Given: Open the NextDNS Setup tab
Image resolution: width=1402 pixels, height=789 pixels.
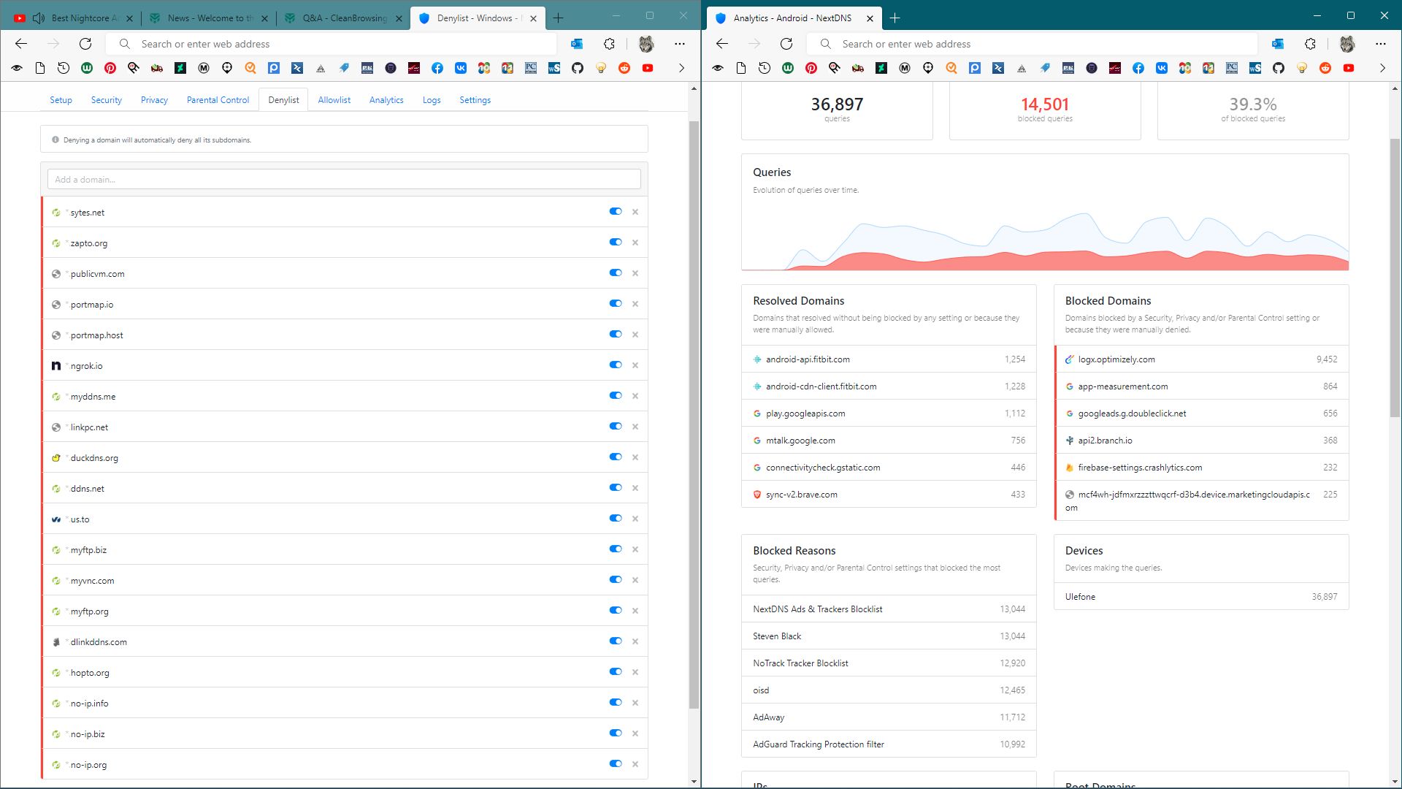Looking at the screenshot, I should (61, 100).
